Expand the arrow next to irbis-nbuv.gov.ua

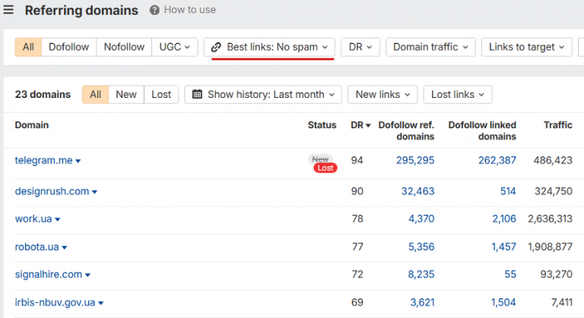(100, 303)
